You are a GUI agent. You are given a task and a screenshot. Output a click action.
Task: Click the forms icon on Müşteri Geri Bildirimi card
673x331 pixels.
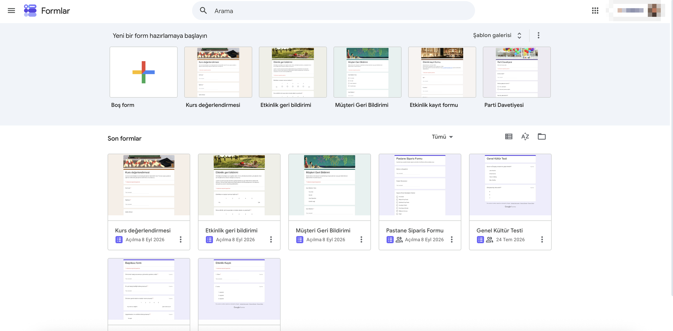[x=300, y=240]
